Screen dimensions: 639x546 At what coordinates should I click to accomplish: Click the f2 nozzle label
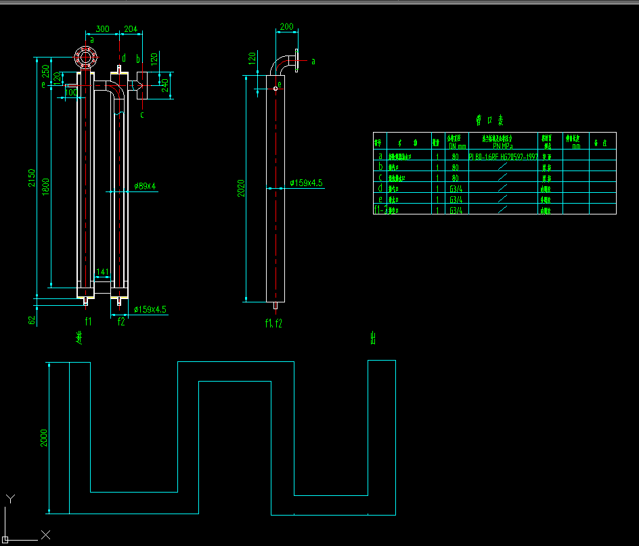[x=121, y=321]
